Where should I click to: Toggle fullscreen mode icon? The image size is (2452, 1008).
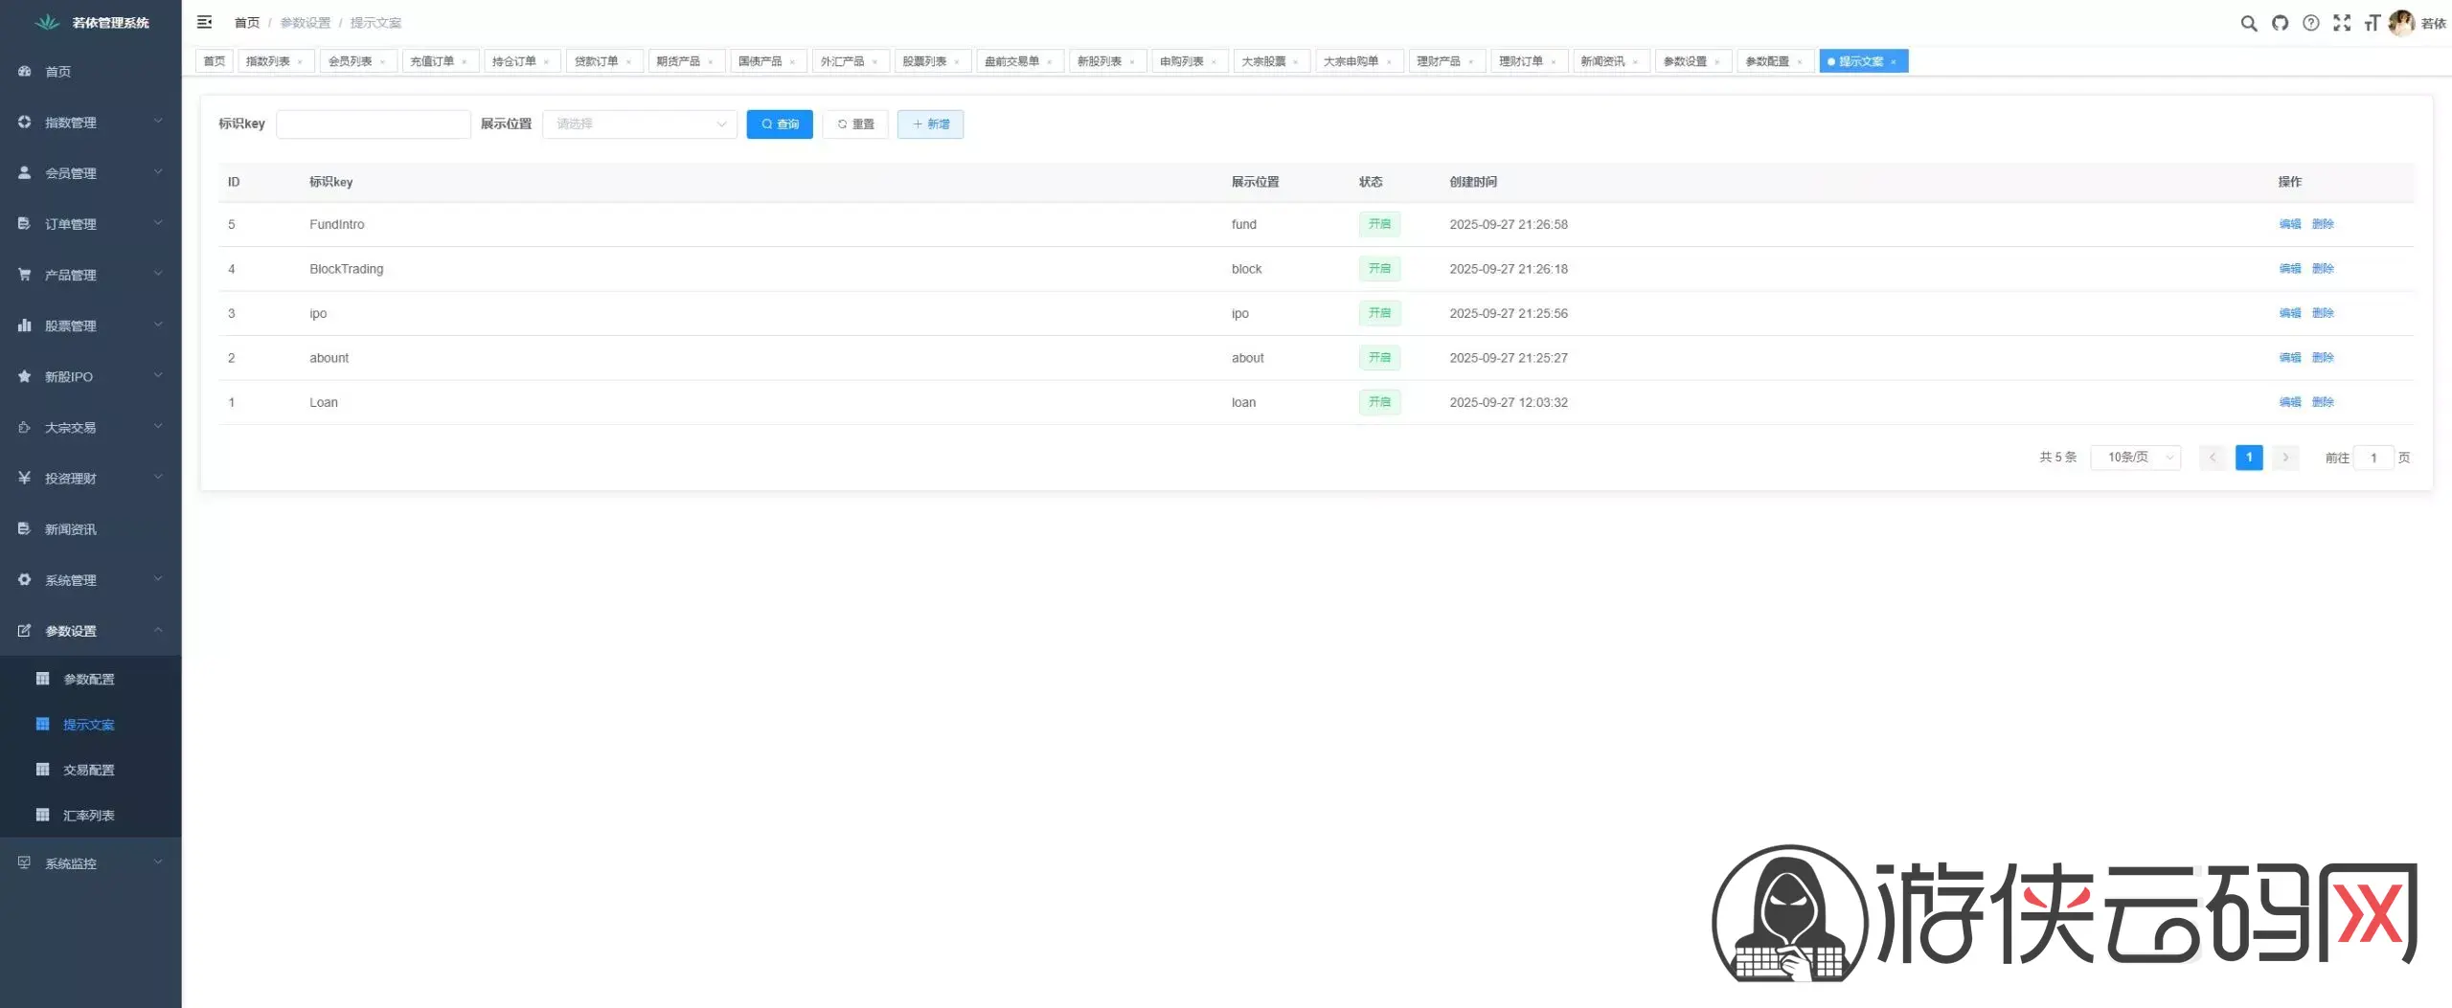tap(2341, 23)
